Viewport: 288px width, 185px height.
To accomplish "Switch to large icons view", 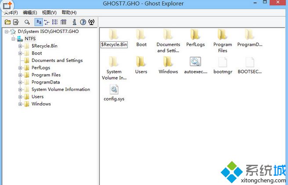I will click(x=39, y=22).
